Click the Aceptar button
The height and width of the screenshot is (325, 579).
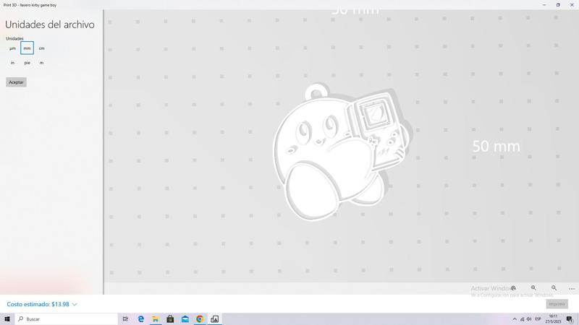click(16, 82)
